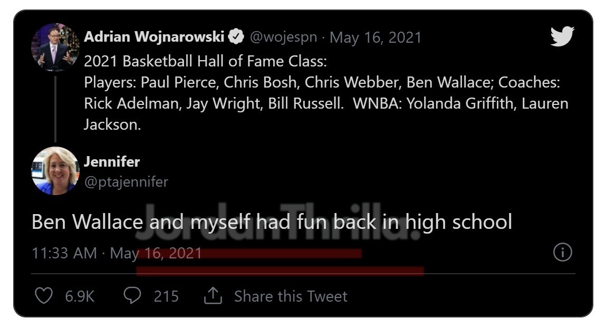Open the @wojespn handle link
This screenshot has height=328, width=606.
284,37
